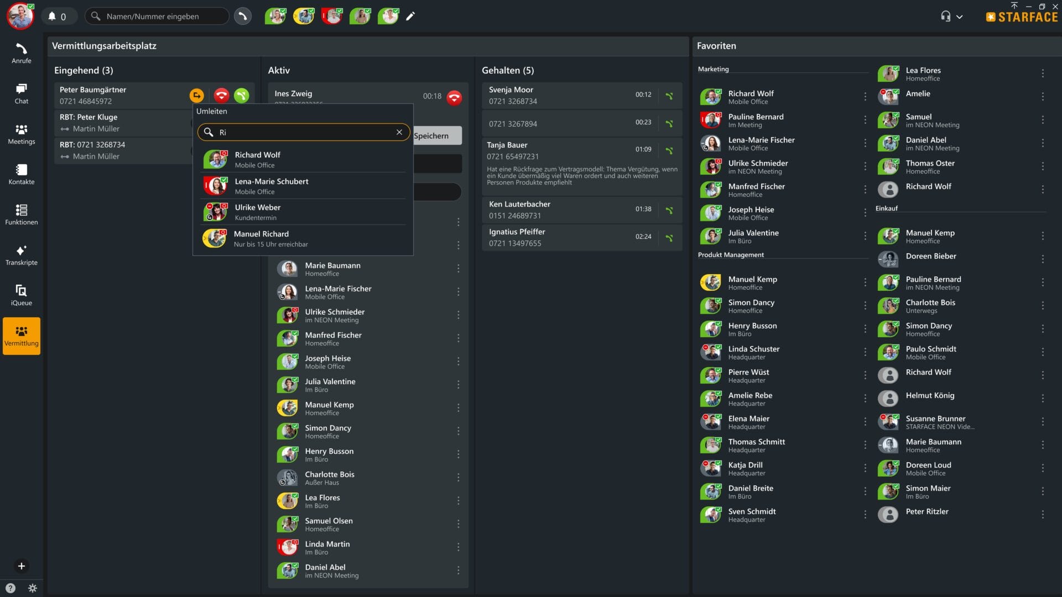
Task: Click the Namen/Nummer eingeben search field
Action: tap(158, 17)
